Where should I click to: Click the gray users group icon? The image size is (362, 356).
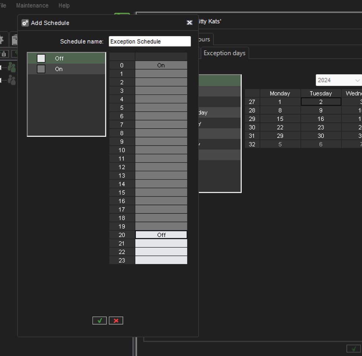click(12, 80)
